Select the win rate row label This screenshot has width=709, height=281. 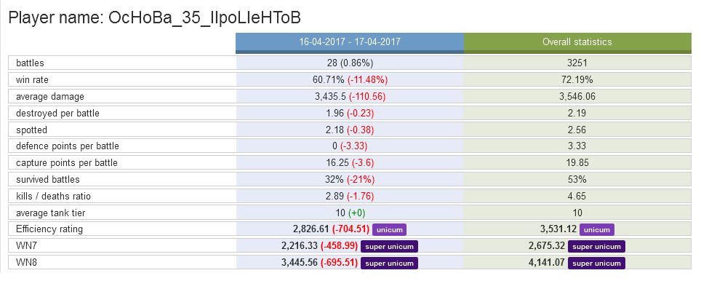(32, 79)
